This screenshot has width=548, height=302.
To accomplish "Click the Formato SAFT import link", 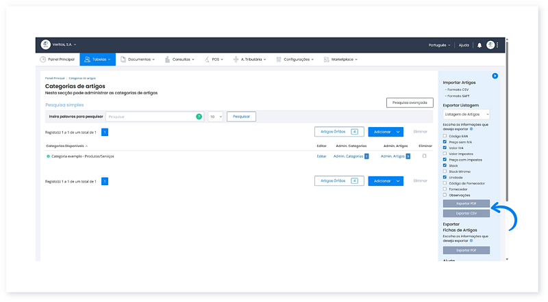I will (458, 96).
